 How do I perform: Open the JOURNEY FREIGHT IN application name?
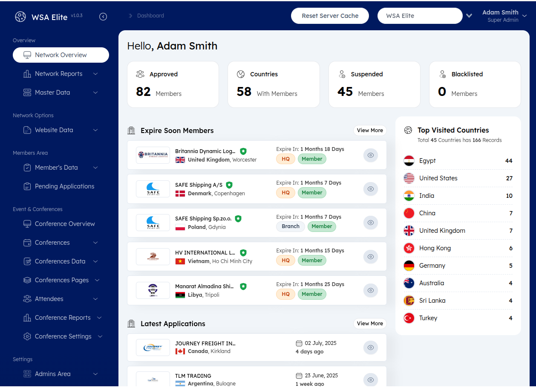point(205,343)
